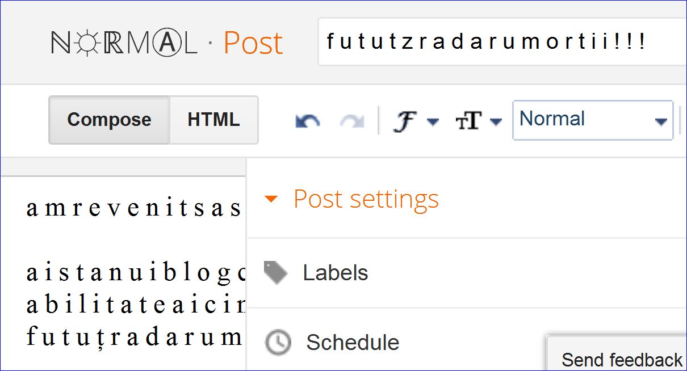The image size is (687, 371).
Task: Click the orange Post label in header
Action: (253, 43)
